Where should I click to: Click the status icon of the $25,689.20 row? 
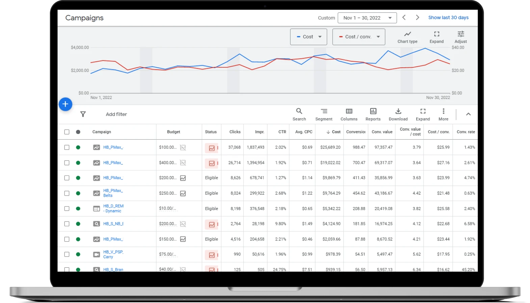coord(212,148)
